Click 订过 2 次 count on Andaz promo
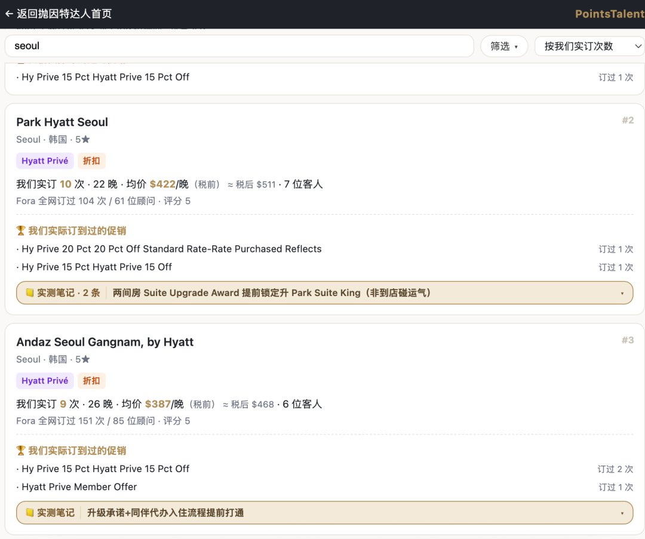The width and height of the screenshot is (645, 539). pos(615,469)
